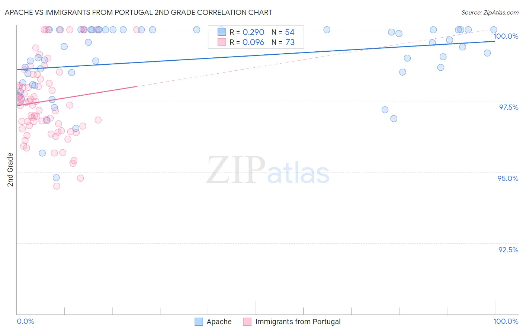
Task: Click the ZIPatlas watermark in the chart
Action: point(268,171)
